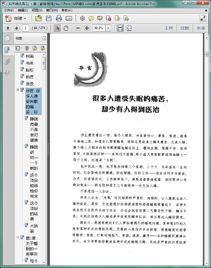The width and height of the screenshot is (211, 268).
Task: Click the insert page green arrow icon
Action: (x=126, y=18)
